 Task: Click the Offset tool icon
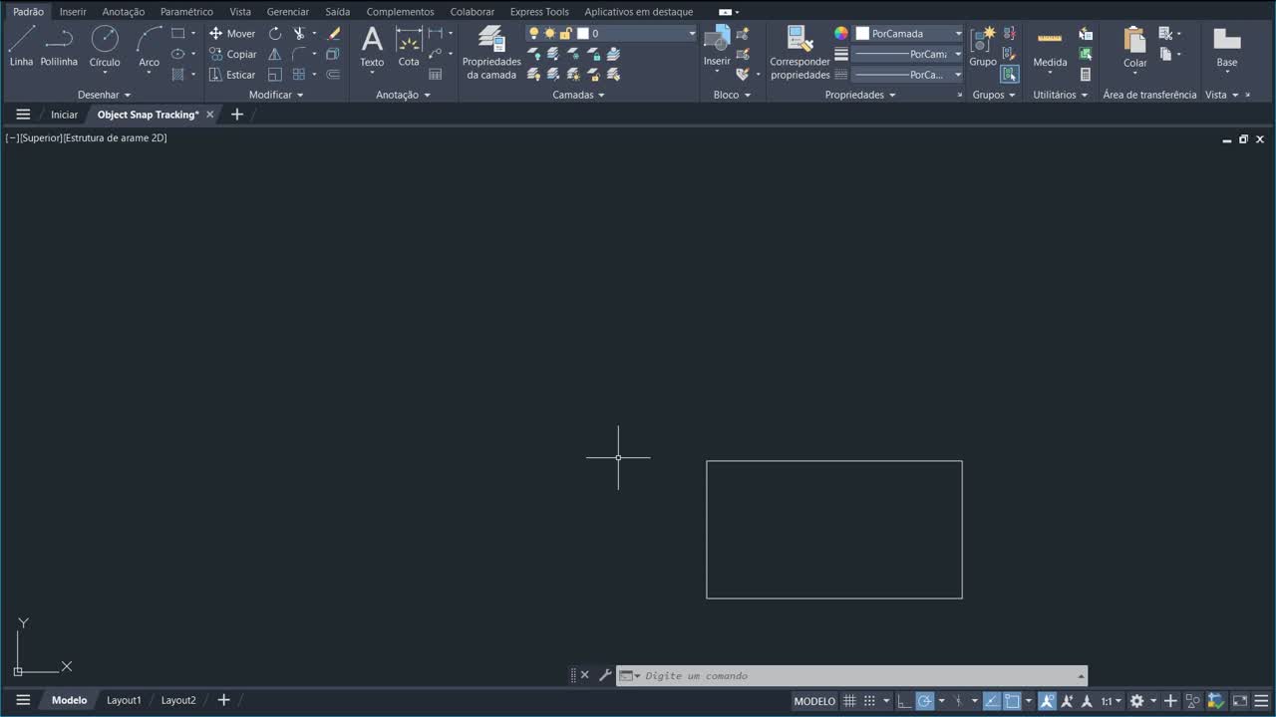coord(334,75)
